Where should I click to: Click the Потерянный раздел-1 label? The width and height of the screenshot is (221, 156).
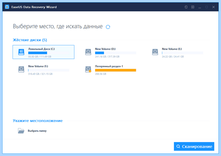[109, 66]
